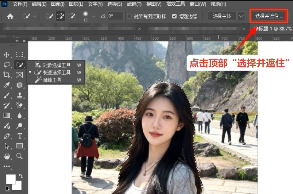Open 增效工具 menu
293x194 pixels.
click(x=176, y=4)
